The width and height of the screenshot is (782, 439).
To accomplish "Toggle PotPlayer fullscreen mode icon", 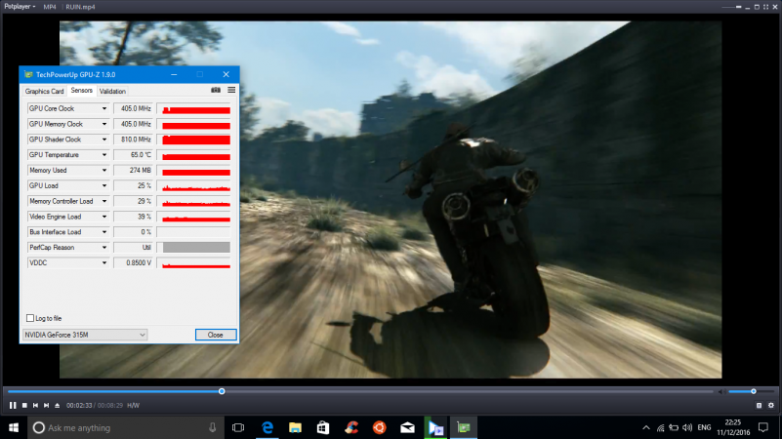I will click(x=766, y=7).
